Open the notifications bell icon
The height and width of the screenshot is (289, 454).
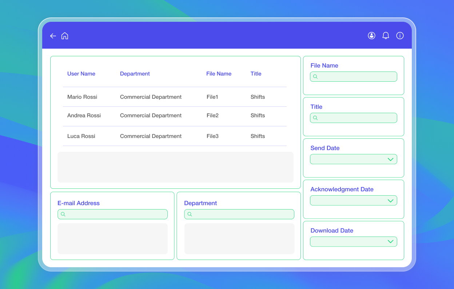pos(386,36)
